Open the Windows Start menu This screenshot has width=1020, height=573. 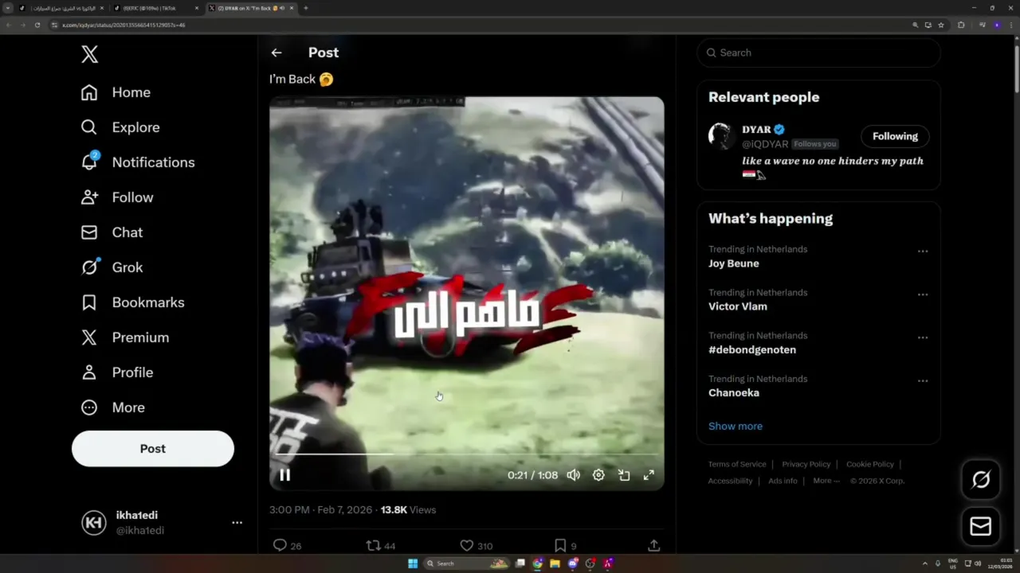(413, 563)
